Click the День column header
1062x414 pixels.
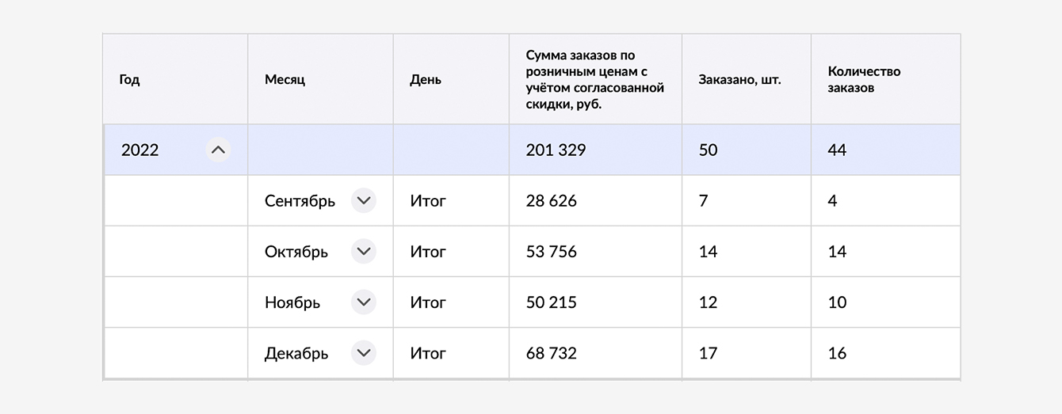[426, 80]
